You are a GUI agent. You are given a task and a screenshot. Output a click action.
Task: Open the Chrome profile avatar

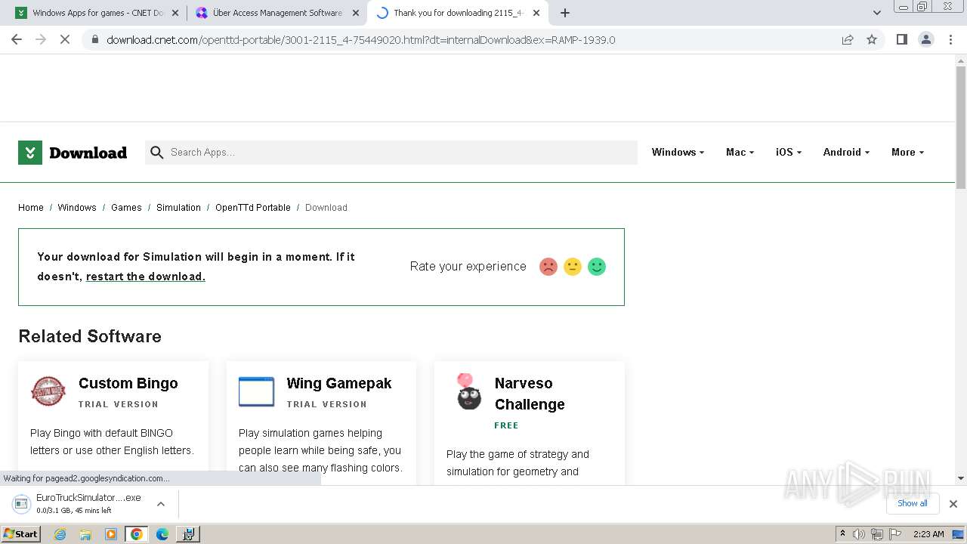926,39
